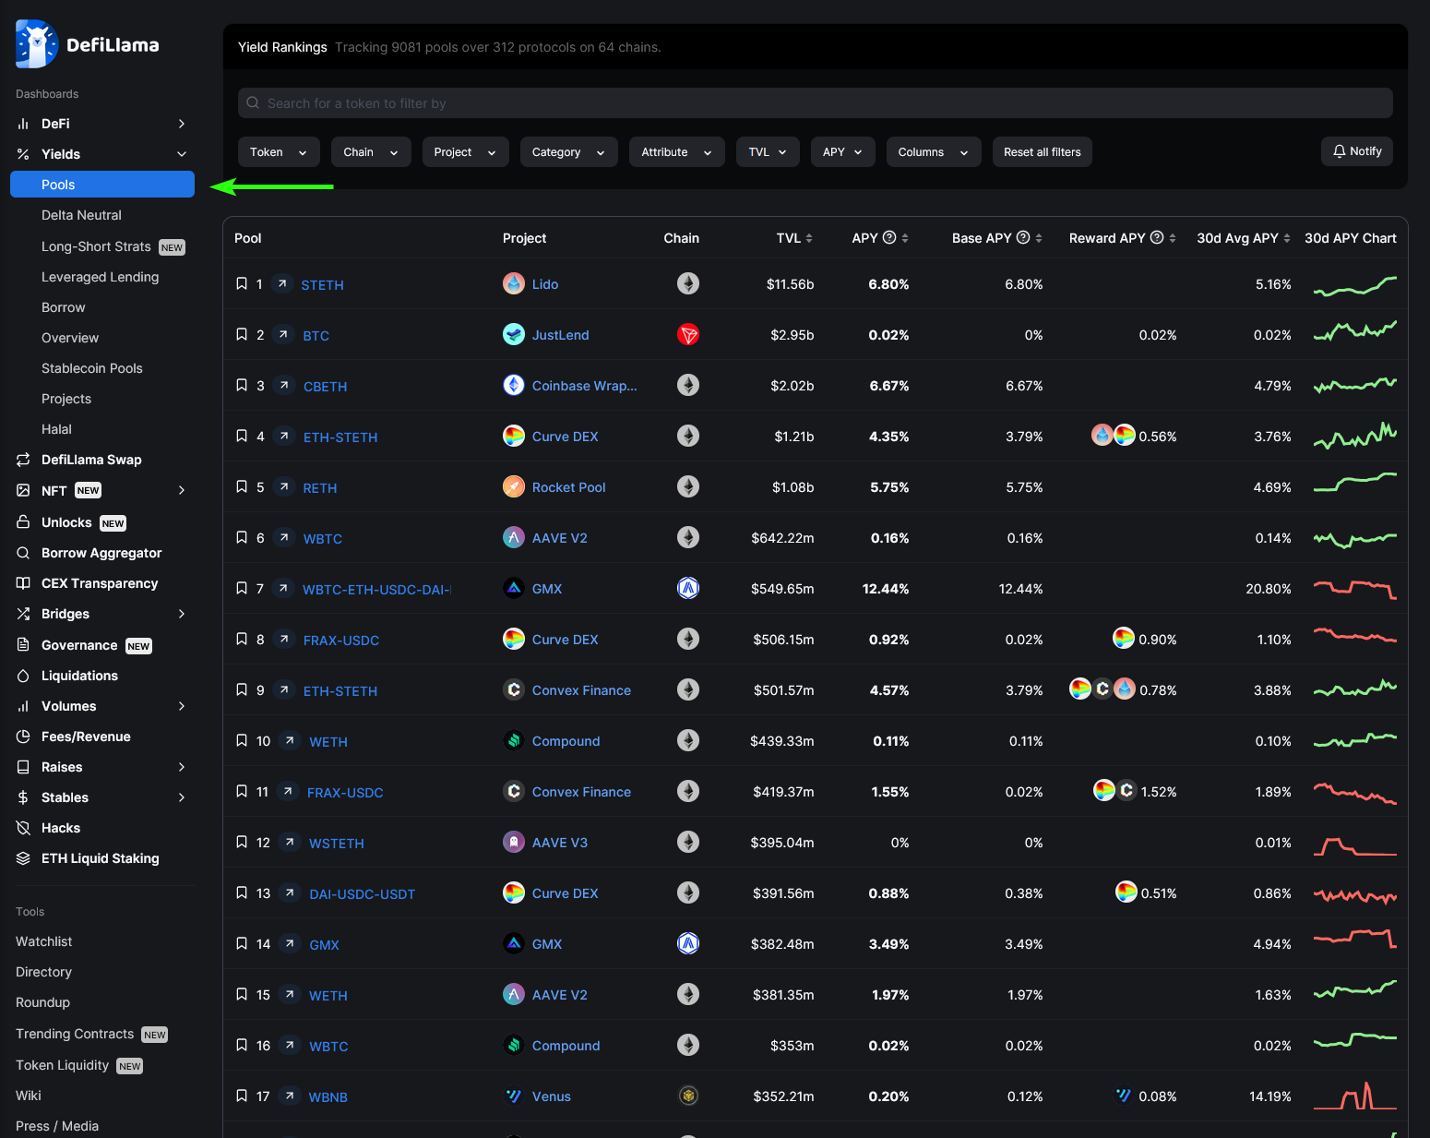Expand the Columns dropdown
1430x1138 pixels.
pyautogui.click(x=933, y=152)
